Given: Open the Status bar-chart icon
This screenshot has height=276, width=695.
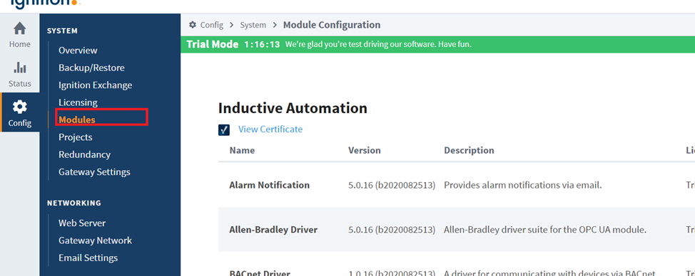Looking at the screenshot, I should [x=19, y=67].
